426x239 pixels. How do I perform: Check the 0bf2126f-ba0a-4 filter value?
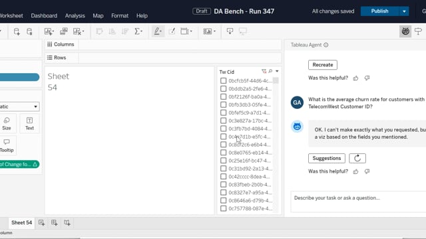tap(224, 97)
